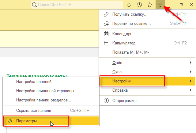Click the calculator icon in menu
This screenshot has height=133, width=196.
tap(106, 43)
